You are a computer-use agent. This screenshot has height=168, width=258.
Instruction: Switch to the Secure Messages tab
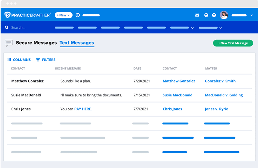36,43
